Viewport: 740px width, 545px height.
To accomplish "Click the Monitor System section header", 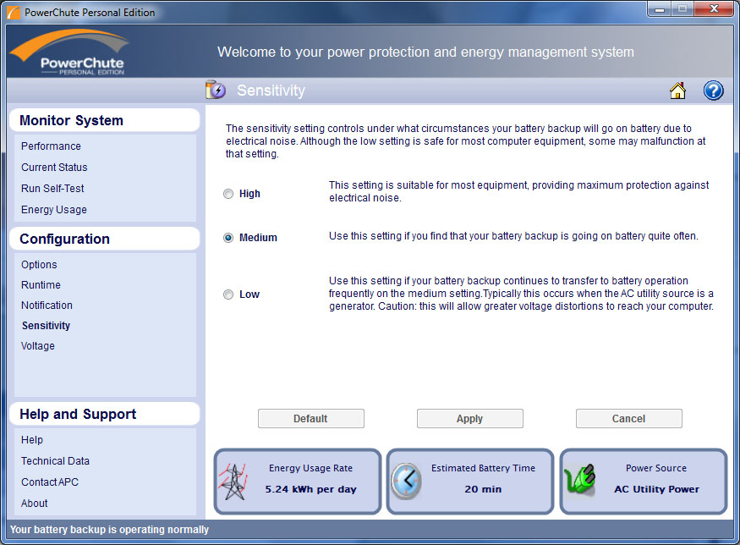I will coord(104,120).
